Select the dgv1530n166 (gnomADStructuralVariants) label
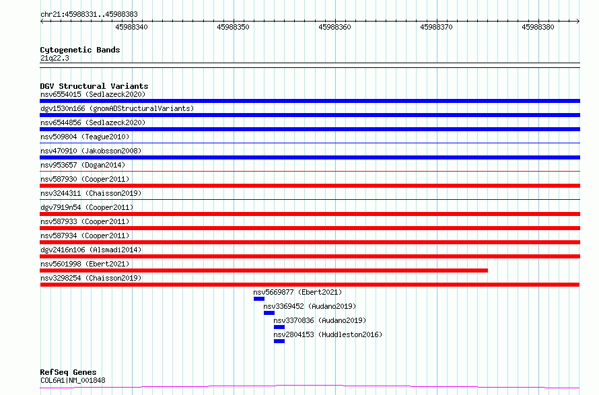 [117, 108]
